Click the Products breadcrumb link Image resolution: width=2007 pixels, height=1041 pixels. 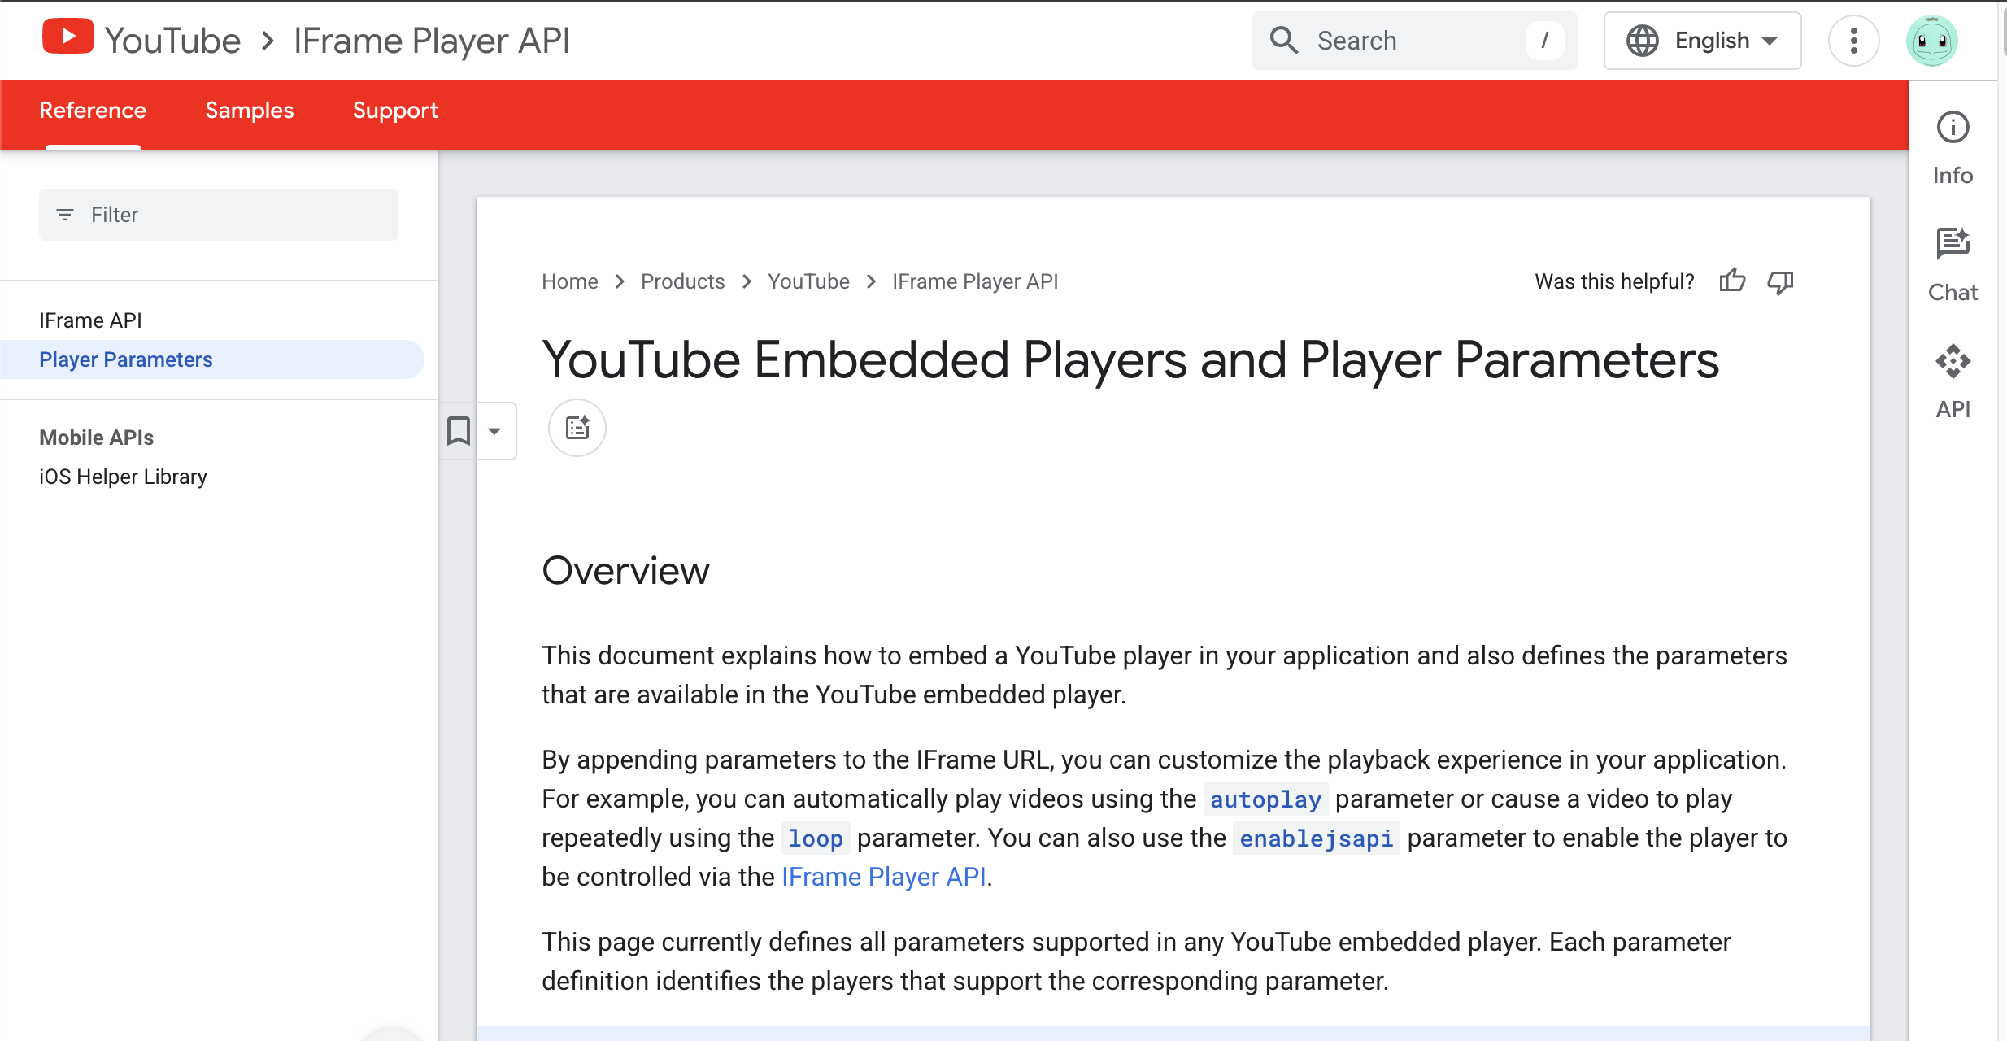point(682,281)
